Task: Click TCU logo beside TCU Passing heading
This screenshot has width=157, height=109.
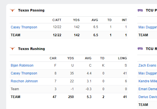Action: [x=140, y=10]
